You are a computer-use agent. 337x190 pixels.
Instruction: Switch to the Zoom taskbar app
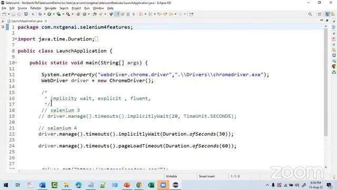(163, 185)
